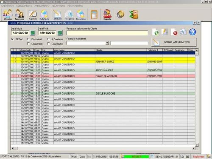Screen dimensions: 212x159
Task: Click the print document icon
Action: tap(183, 32)
